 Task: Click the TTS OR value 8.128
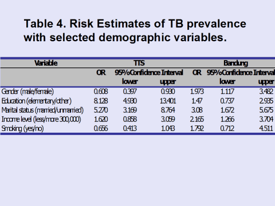(x=101, y=101)
